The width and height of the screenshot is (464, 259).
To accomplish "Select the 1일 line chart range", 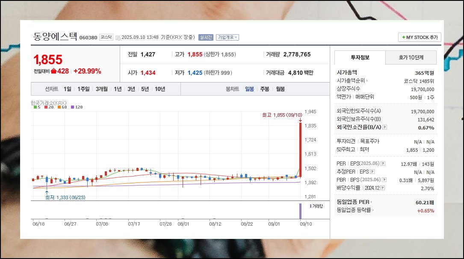I will click(x=68, y=89).
